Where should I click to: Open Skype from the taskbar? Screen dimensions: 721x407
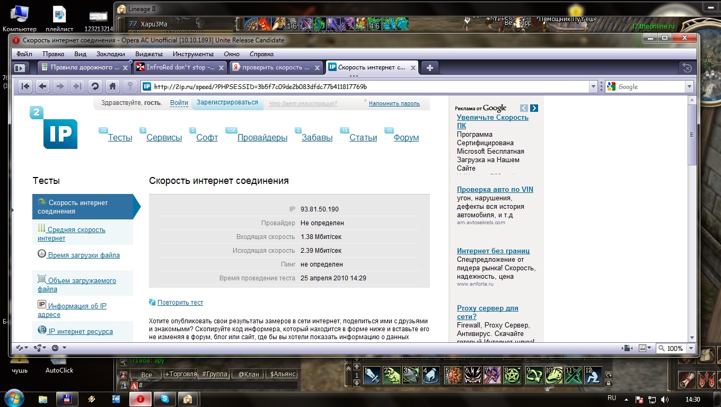pos(165,399)
